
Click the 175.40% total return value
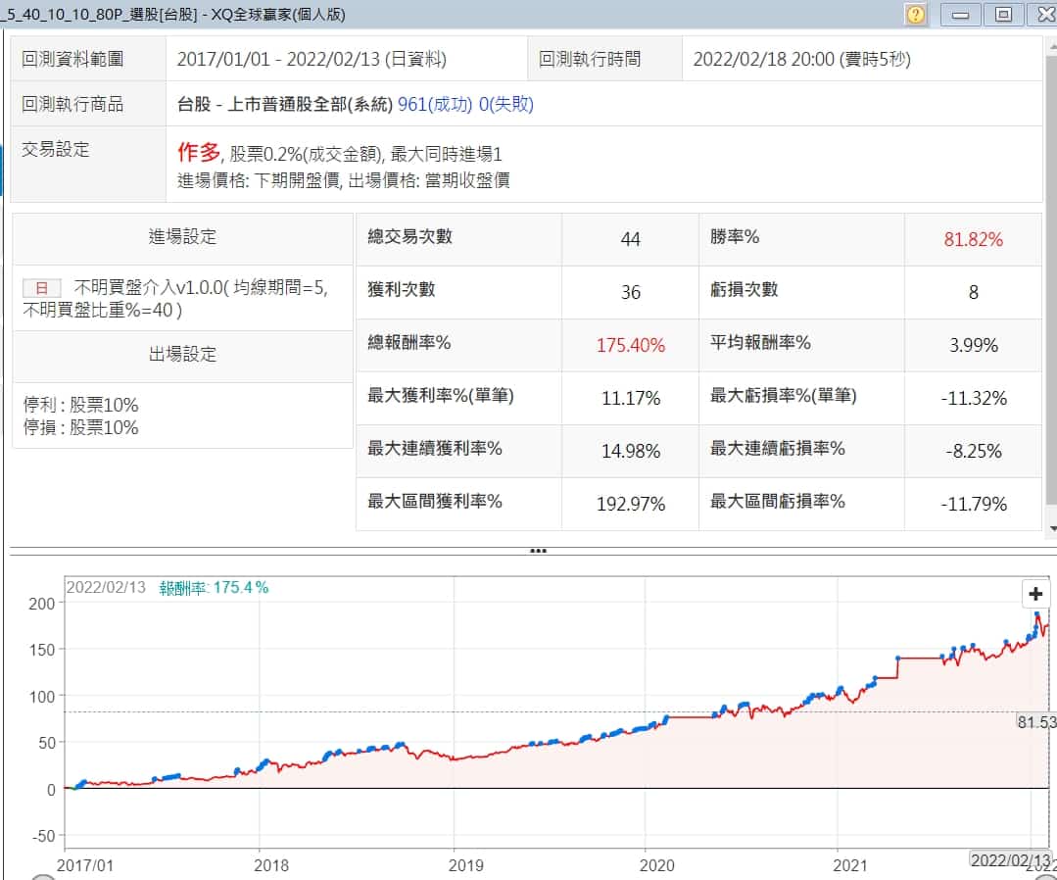click(x=630, y=346)
